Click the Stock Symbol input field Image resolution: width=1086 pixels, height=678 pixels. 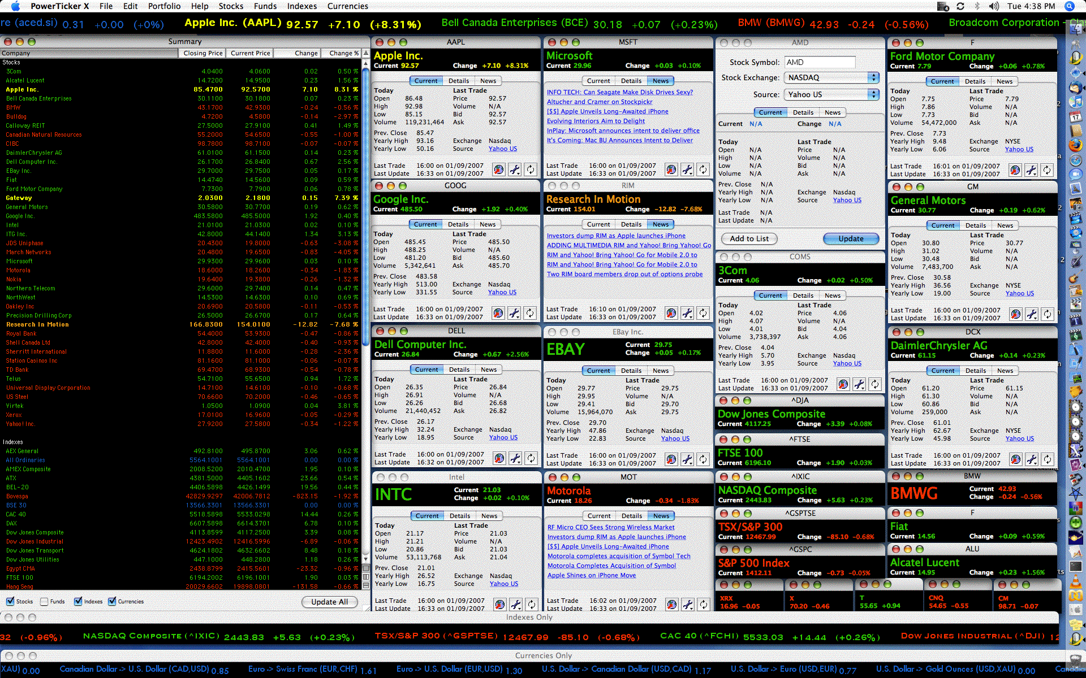point(819,62)
